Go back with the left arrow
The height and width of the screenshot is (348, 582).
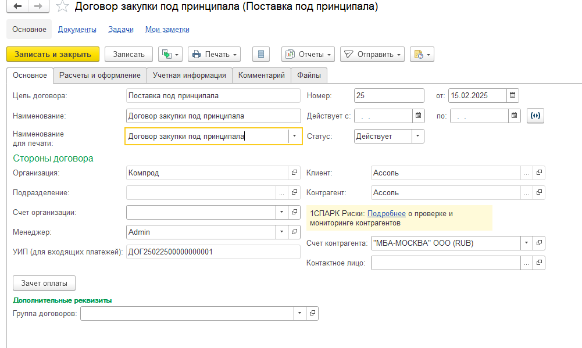[x=19, y=8]
